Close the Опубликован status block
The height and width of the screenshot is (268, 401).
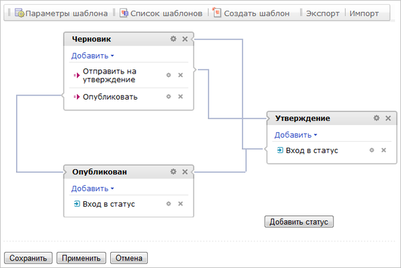click(x=185, y=172)
